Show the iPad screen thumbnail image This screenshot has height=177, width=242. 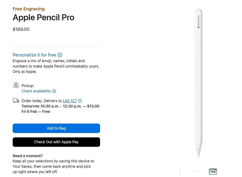pos(213,171)
